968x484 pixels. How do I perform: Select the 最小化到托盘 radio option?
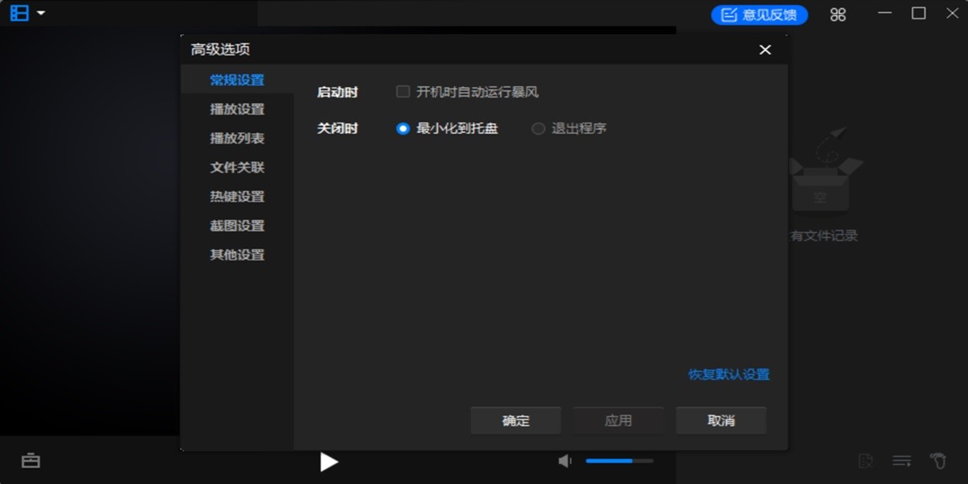tap(403, 127)
